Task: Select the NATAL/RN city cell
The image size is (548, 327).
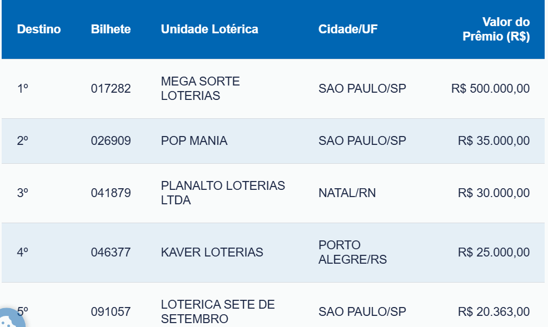Action: 347,193
